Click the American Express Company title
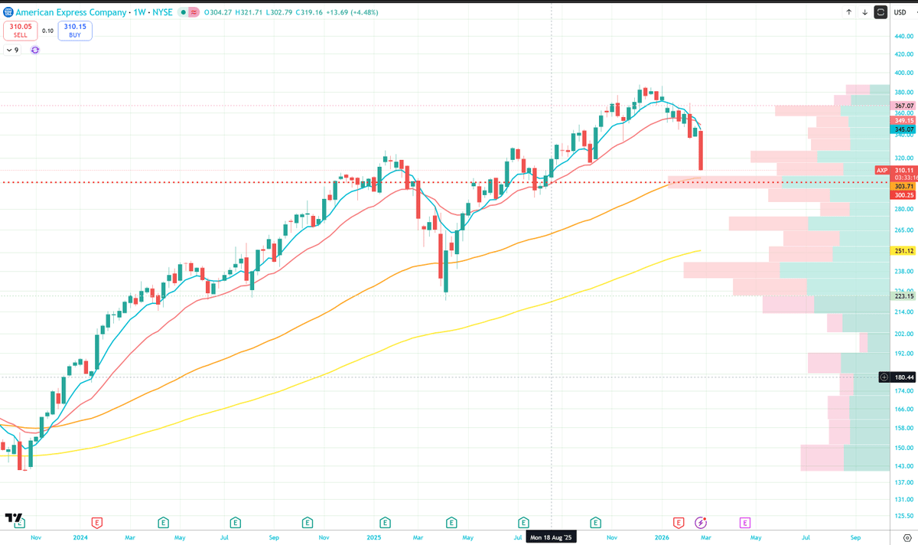This screenshot has height=545, width=918. coord(71,12)
